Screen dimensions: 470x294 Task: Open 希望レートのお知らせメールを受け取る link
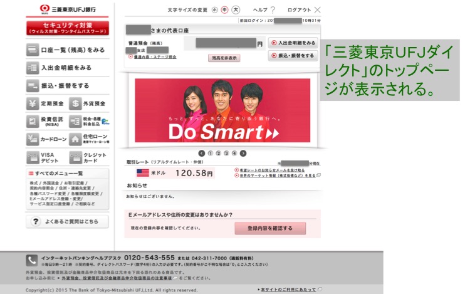[x=272, y=171]
